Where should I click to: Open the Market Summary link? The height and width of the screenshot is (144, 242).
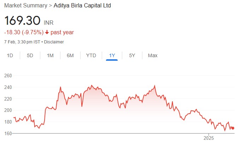pyautogui.click(x=25, y=6)
